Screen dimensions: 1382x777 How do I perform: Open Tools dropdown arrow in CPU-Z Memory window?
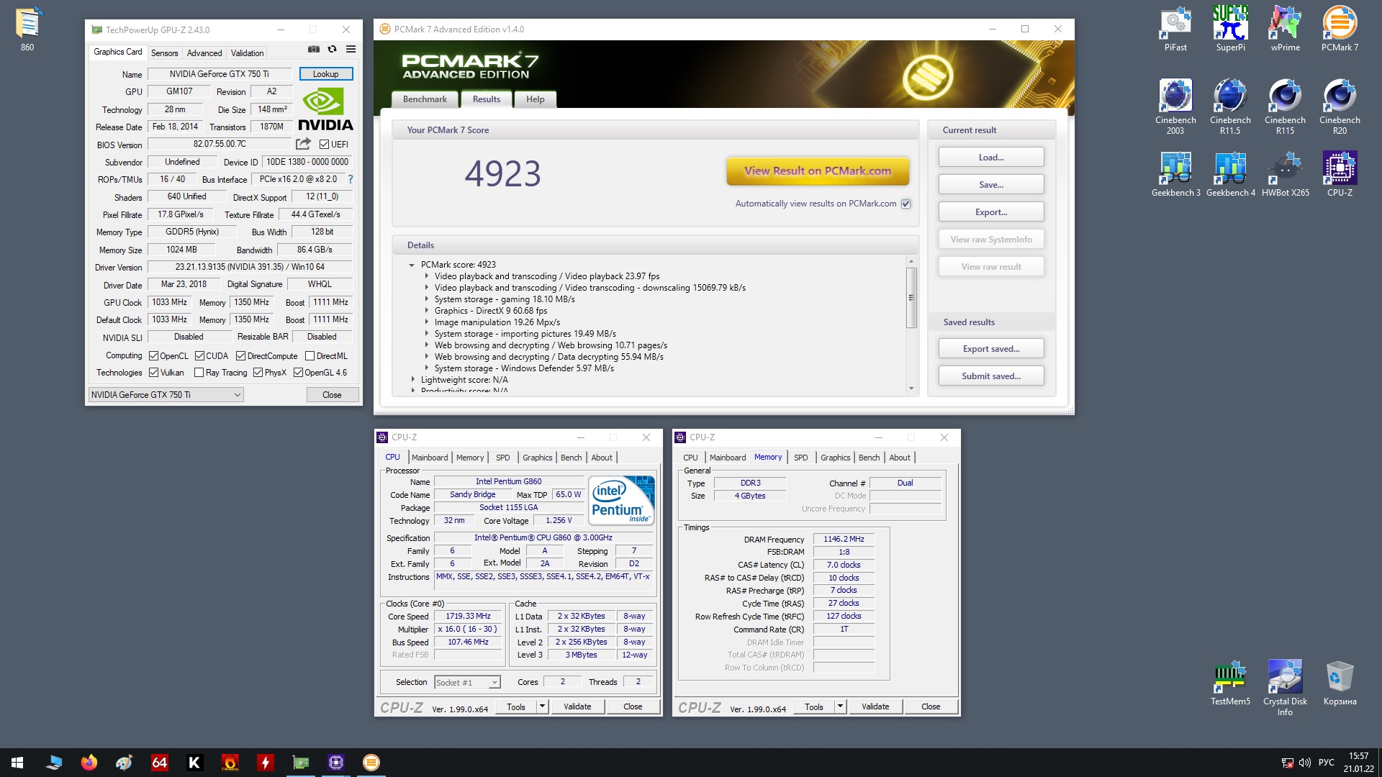(840, 706)
